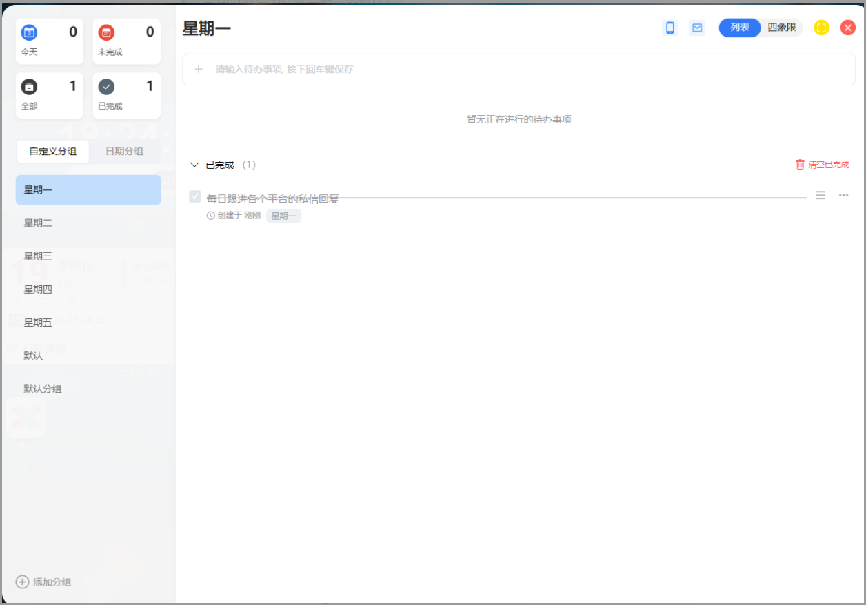Uncheck the completed task 每日跟进各个平台的私信回复
The image size is (866, 605).
(x=195, y=197)
